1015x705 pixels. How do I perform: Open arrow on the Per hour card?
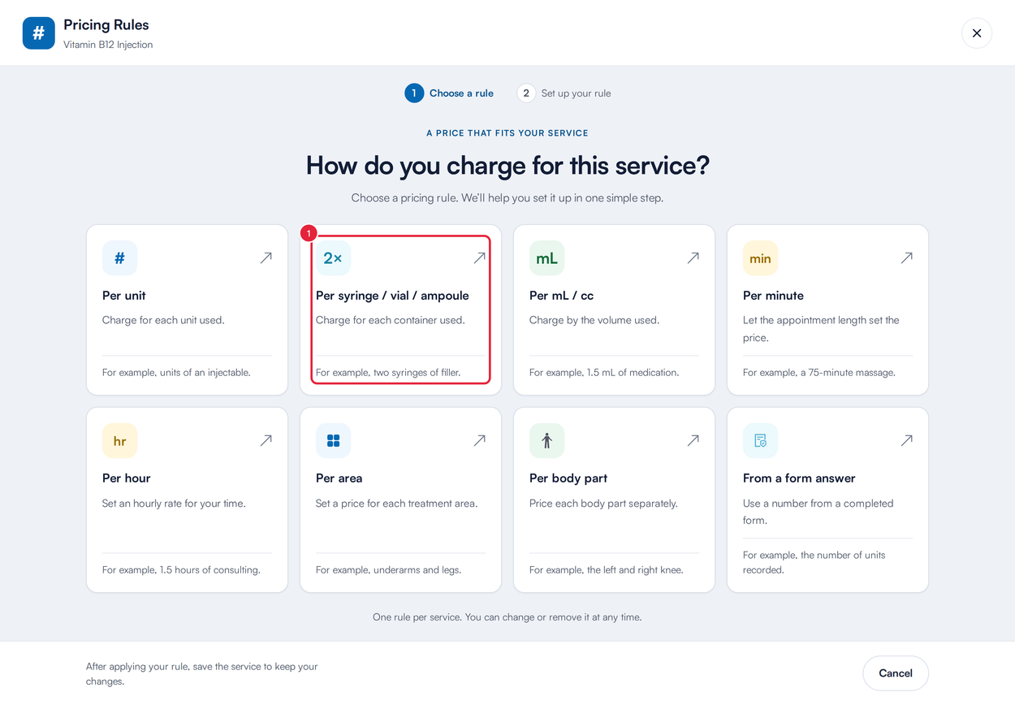[x=266, y=440]
